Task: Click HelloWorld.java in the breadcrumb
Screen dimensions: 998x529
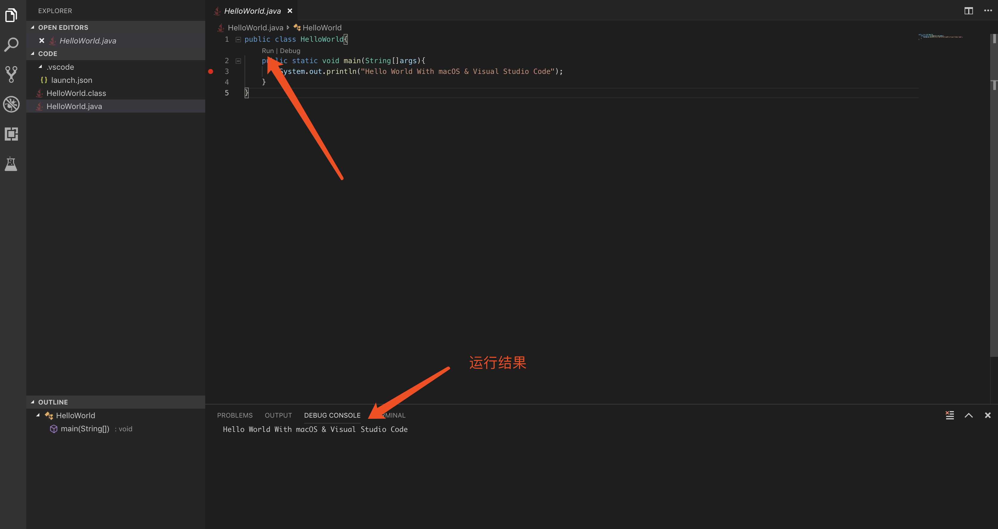Action: click(255, 28)
